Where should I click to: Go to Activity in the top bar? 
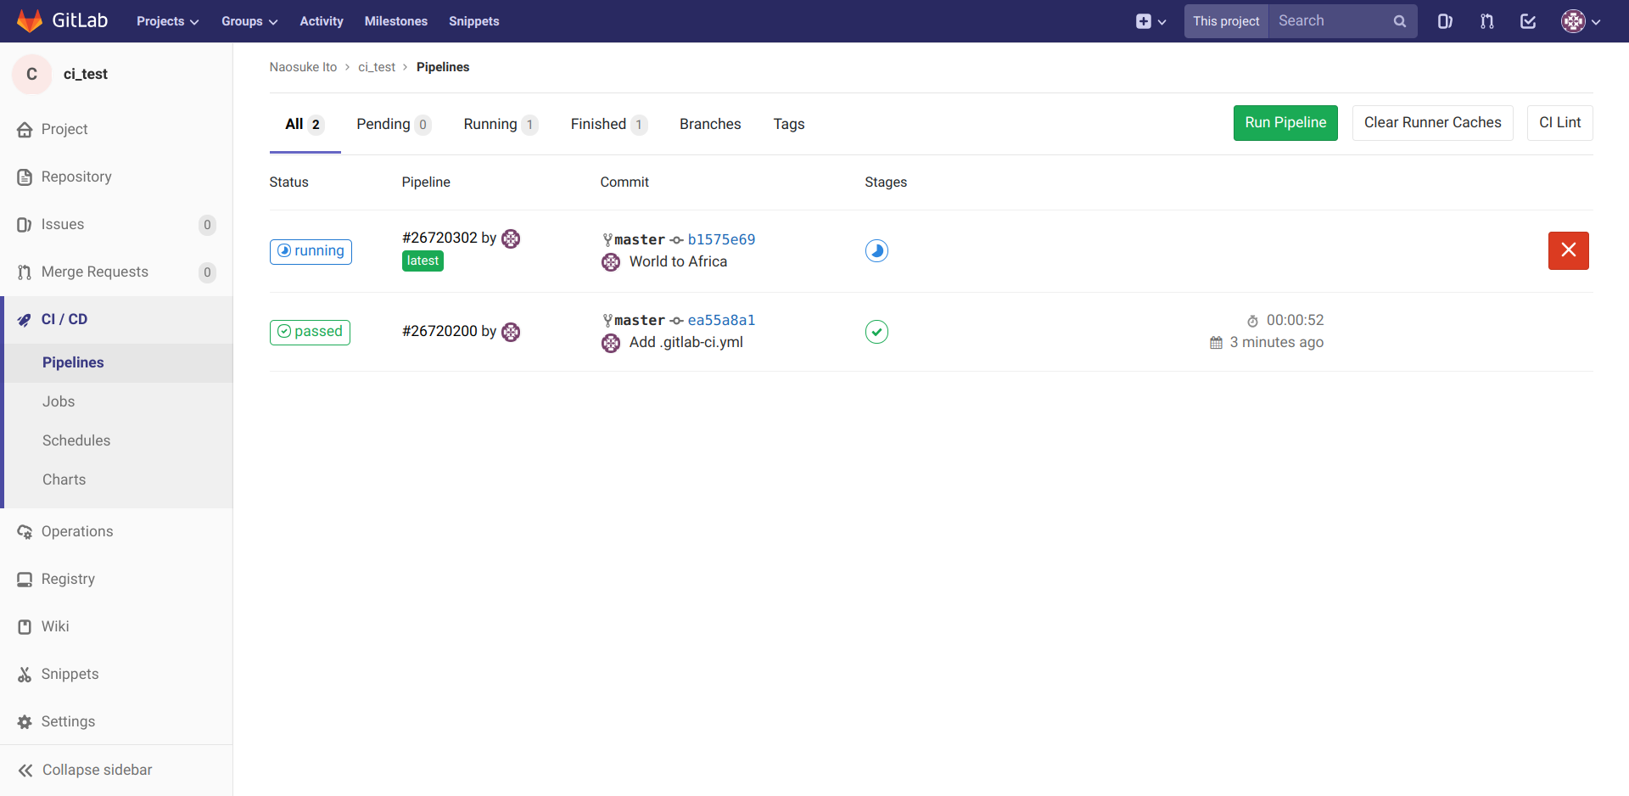click(322, 21)
